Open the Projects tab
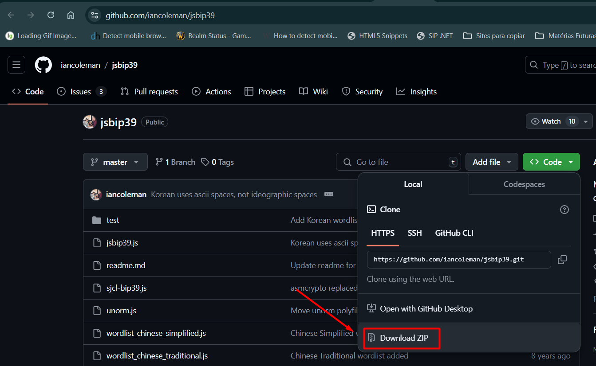This screenshot has width=596, height=366. [265, 92]
